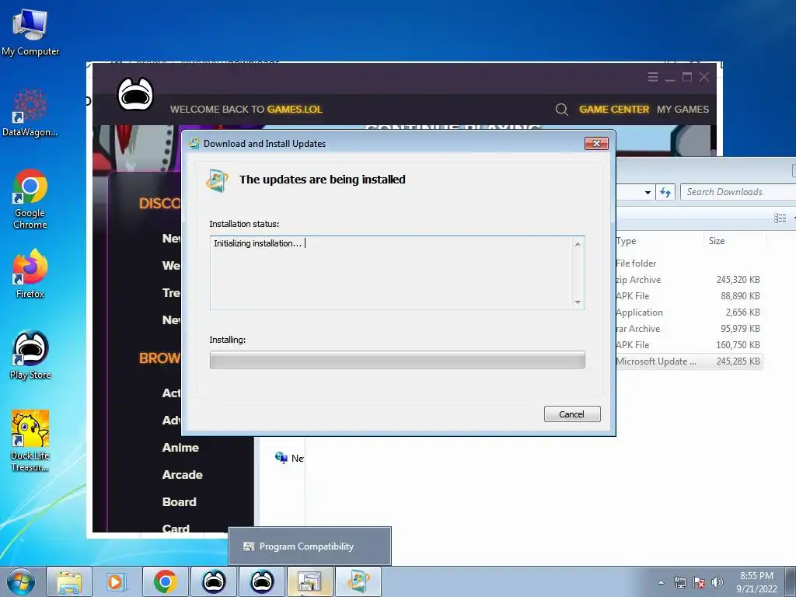Select Arcade category in Games.lol sidebar

(182, 475)
